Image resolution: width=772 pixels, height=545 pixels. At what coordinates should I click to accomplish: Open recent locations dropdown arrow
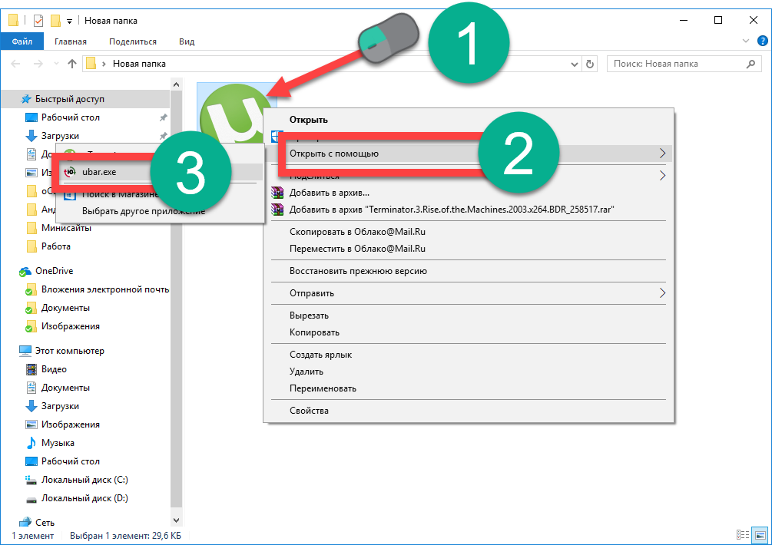pyautogui.click(x=56, y=64)
